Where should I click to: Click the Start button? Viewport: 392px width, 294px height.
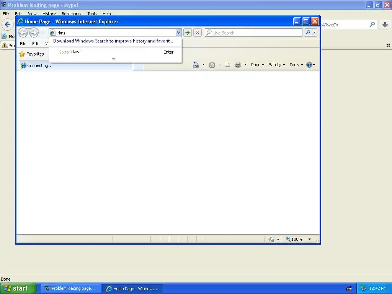click(18, 288)
